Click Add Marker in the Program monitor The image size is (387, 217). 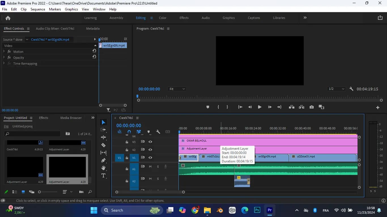(208, 107)
